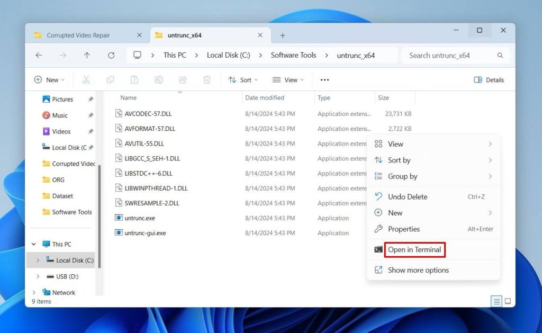This screenshot has height=333, width=542.
Task: Switch to compact list view via bottom-right toggle
Action: 496,301
